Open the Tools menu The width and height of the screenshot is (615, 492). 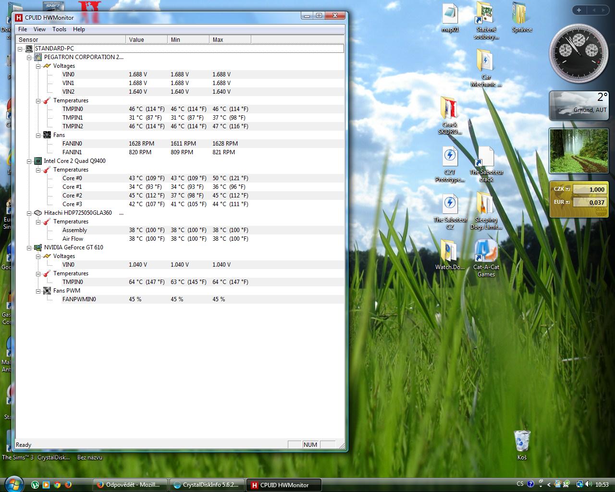coord(59,29)
